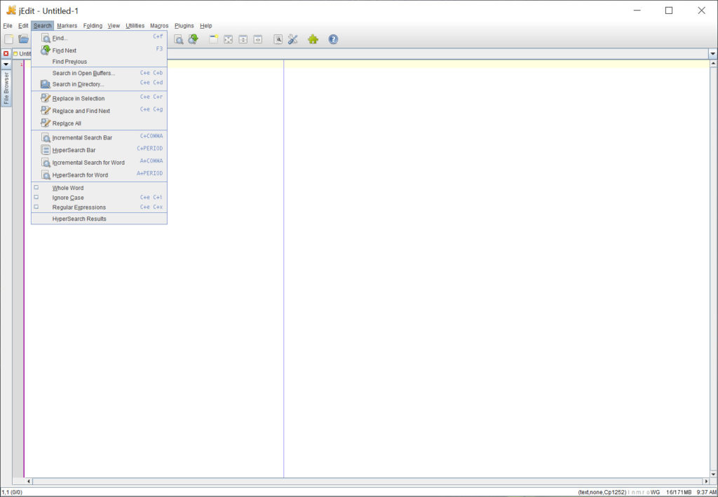This screenshot has width=718, height=497.
Task: Open HyperSearch Results
Action: click(99, 219)
